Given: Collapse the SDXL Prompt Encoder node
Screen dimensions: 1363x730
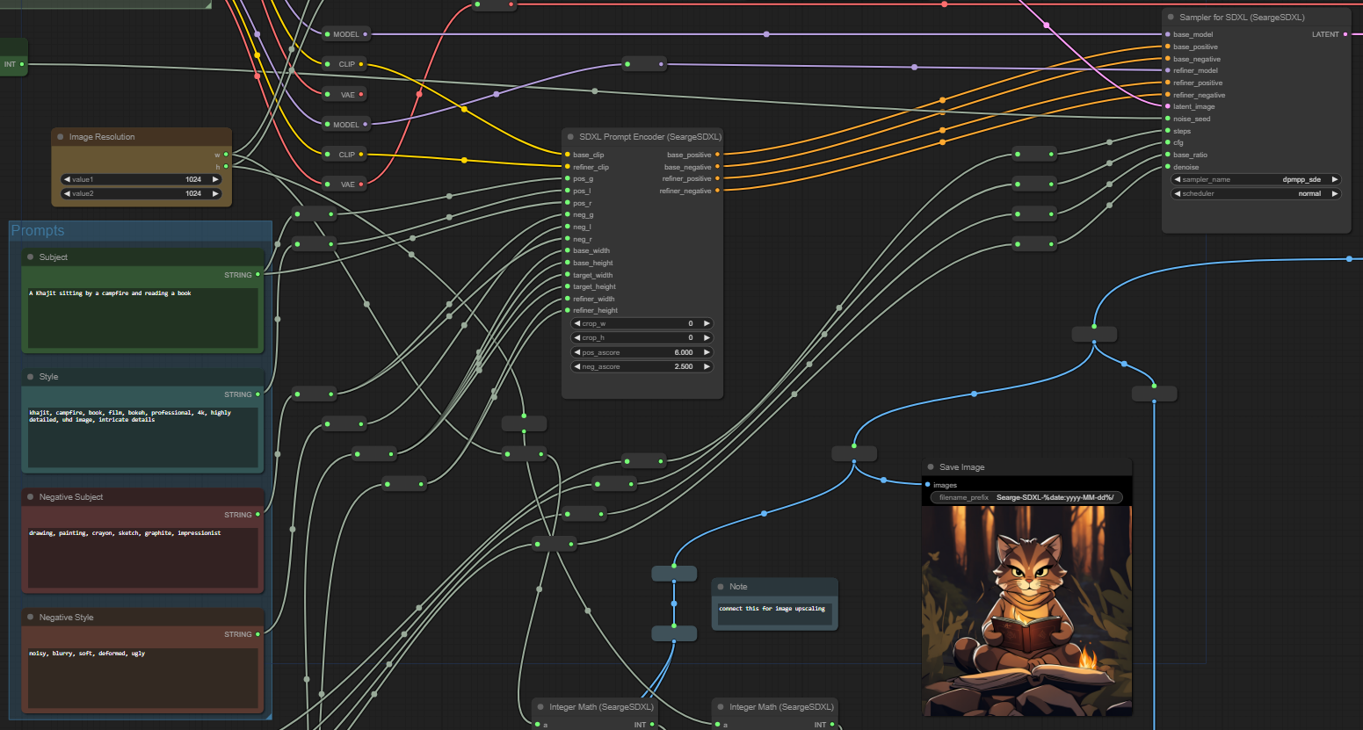Looking at the screenshot, I should pos(570,137).
